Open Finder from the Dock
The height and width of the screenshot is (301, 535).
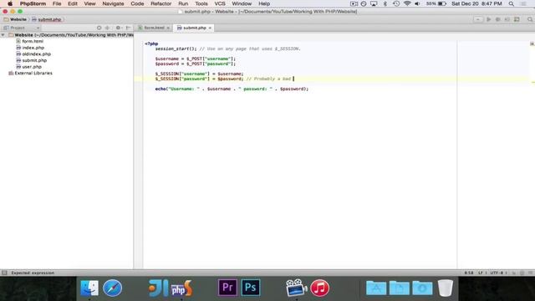(x=89, y=288)
